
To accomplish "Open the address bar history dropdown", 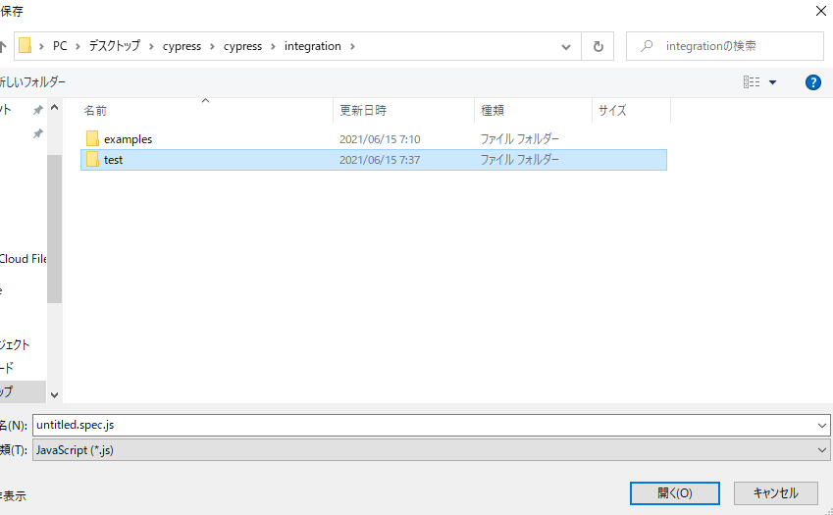I will (x=566, y=47).
